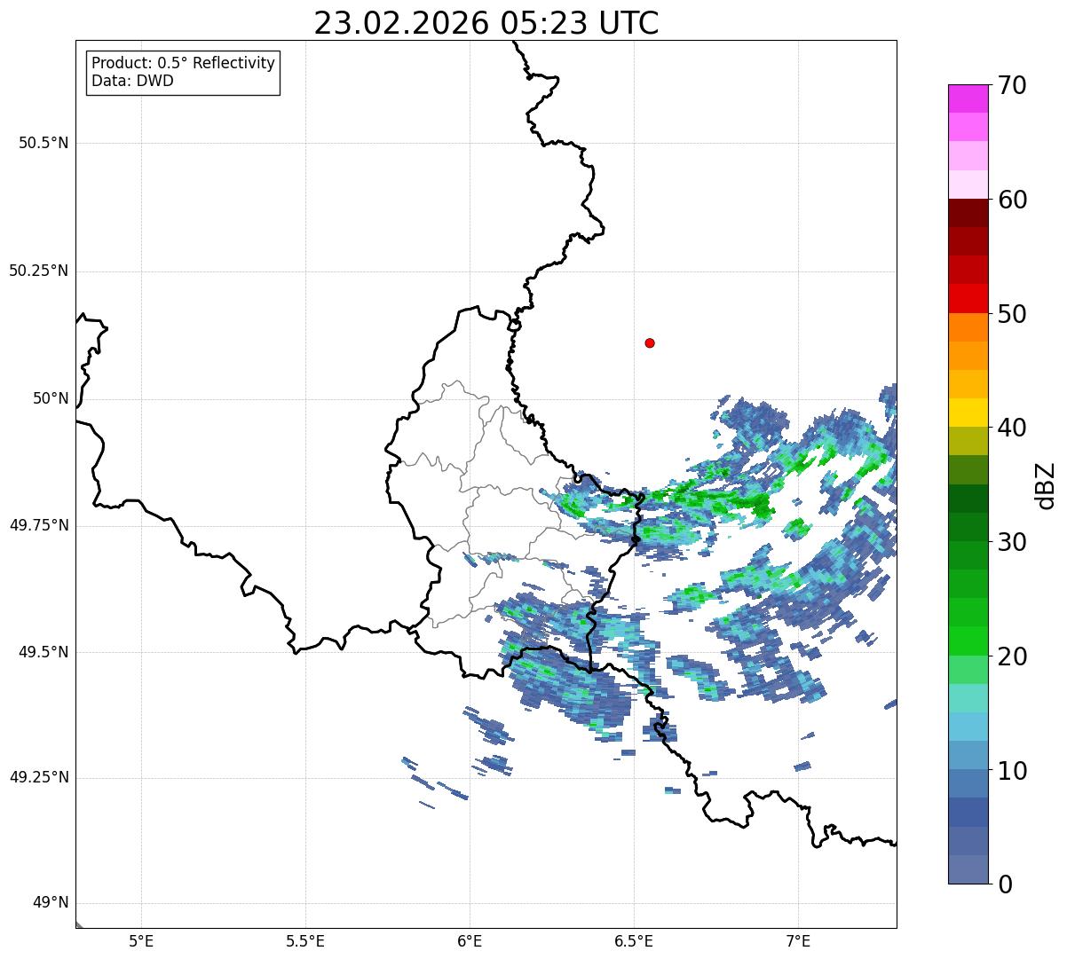Click the 50.5°N latitude label
Screen dimensions: 1067x959
[43, 143]
